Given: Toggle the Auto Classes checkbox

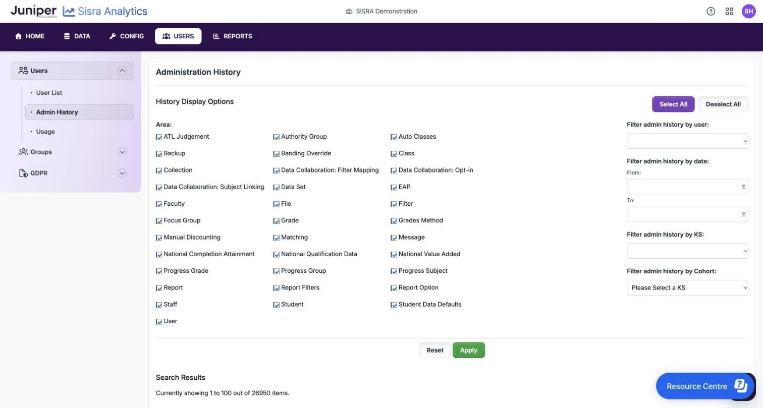Looking at the screenshot, I should [x=394, y=137].
